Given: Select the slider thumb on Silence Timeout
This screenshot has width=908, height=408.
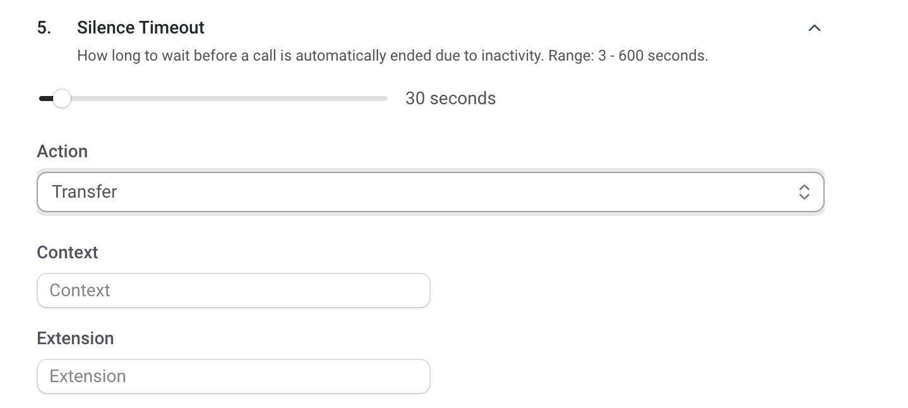Looking at the screenshot, I should click(x=62, y=99).
